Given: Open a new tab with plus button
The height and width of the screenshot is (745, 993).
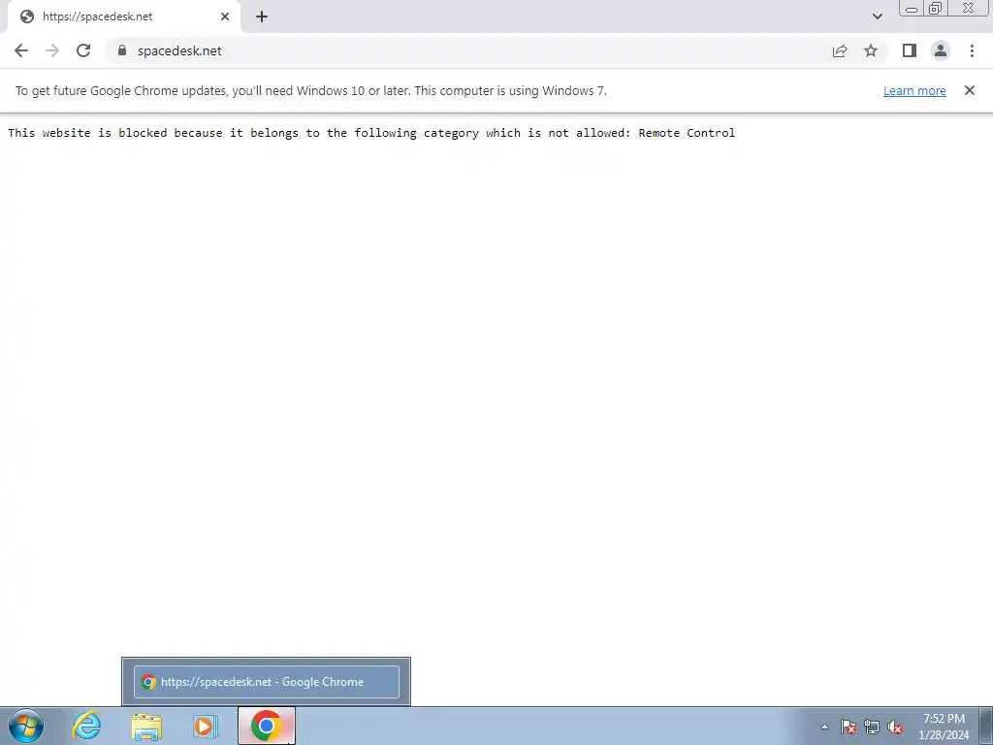Looking at the screenshot, I should click(262, 16).
